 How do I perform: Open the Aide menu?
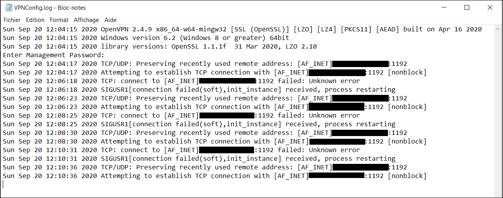pos(111,20)
